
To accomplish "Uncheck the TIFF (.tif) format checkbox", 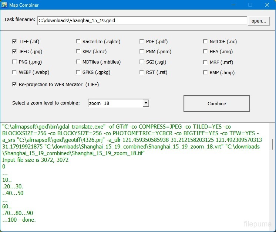I will (15, 42).
